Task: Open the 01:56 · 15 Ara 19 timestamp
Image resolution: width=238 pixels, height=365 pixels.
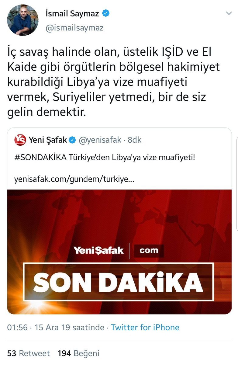Action: [x=55, y=327]
